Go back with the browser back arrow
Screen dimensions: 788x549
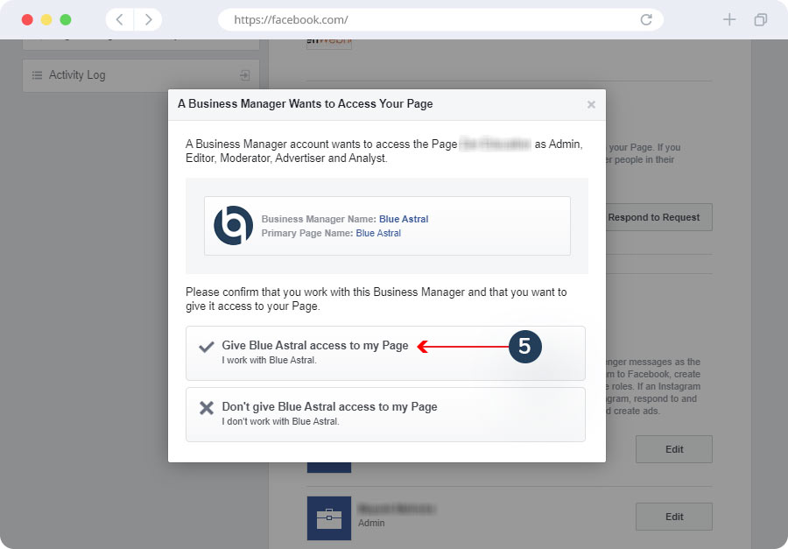coord(120,19)
